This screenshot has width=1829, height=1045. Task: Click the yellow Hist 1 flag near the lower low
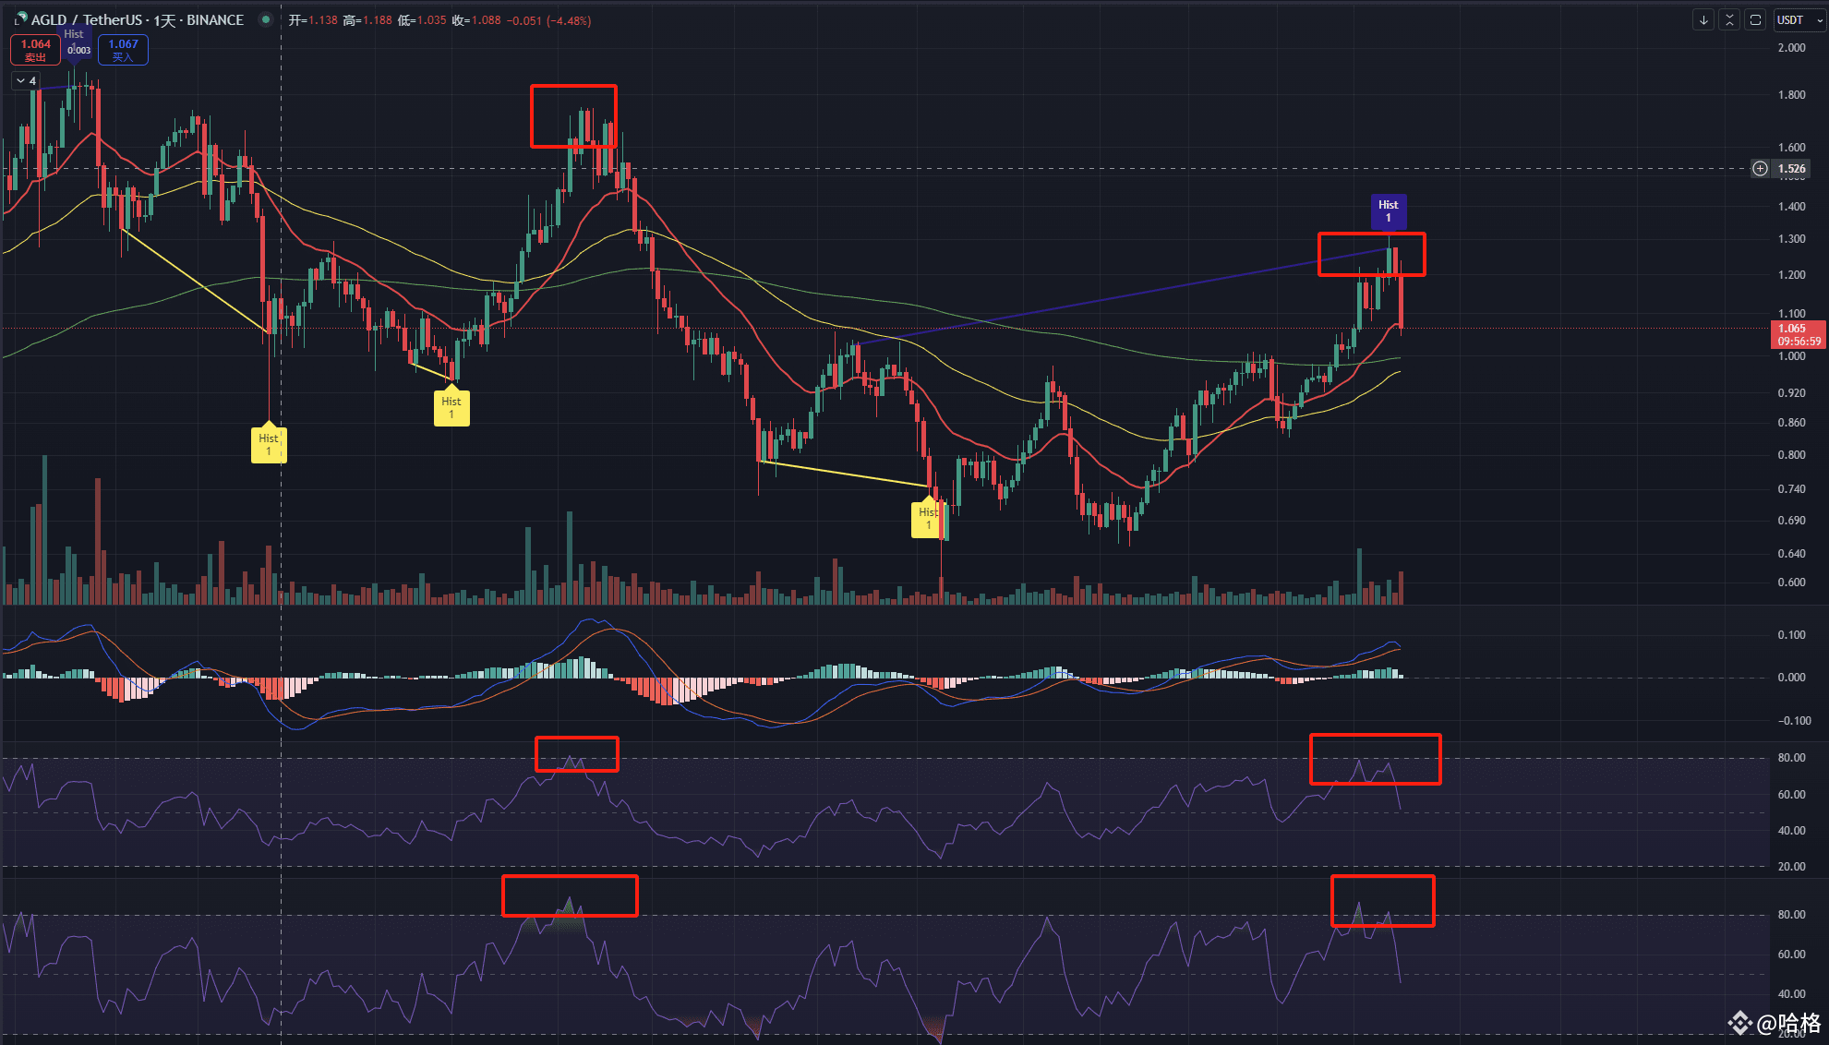point(929,519)
